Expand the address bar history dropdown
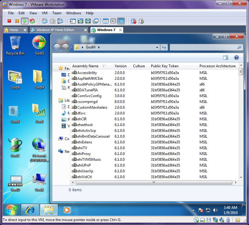The image size is (249, 225). coord(157,47)
